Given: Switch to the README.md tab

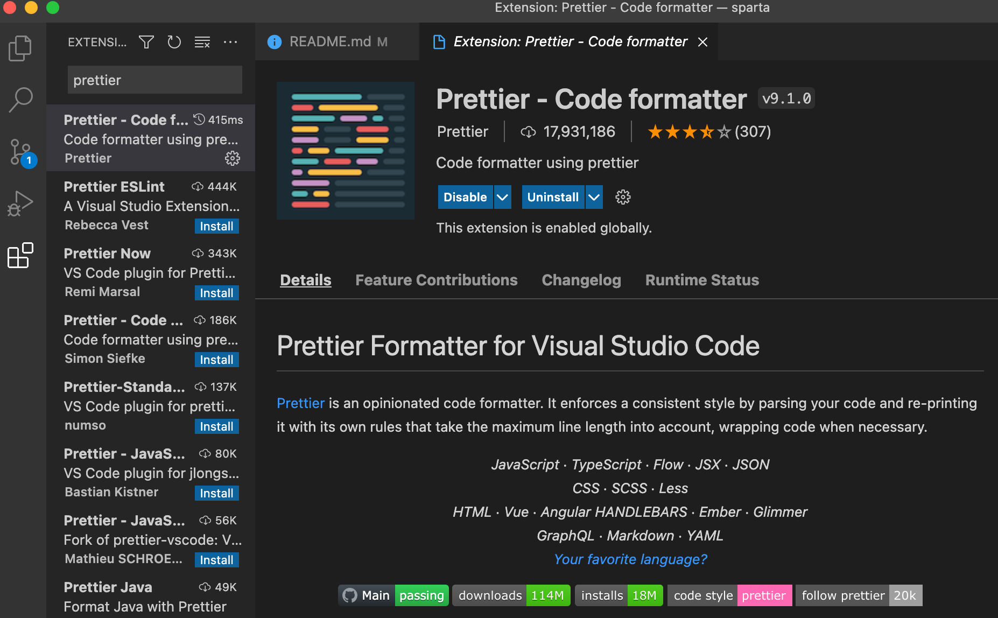Looking at the screenshot, I should pos(338,42).
